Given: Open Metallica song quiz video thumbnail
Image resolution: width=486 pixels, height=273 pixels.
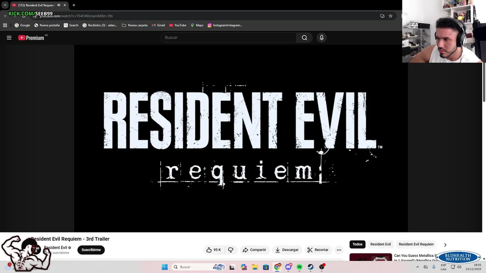Looking at the screenshot, I should [371, 257].
